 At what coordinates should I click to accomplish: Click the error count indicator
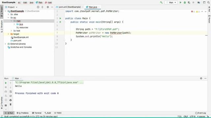[x=193, y=11]
